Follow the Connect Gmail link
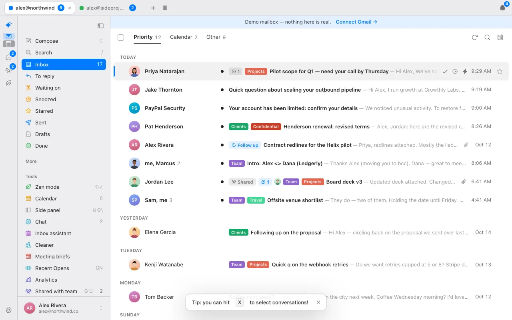Screen dimensions: 512x320 pos(356,22)
